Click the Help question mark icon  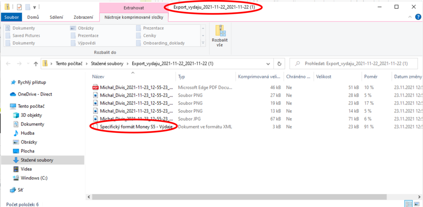[x=418, y=17]
